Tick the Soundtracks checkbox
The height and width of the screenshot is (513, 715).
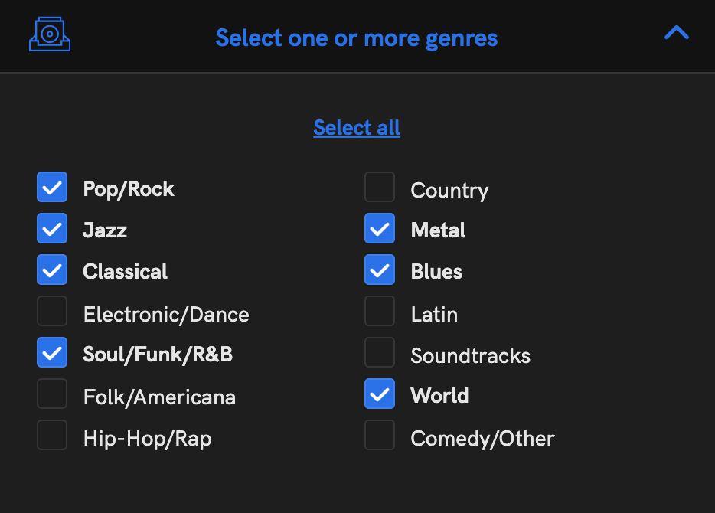click(380, 352)
